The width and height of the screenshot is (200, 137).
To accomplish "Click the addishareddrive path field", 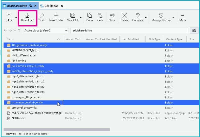I will coord(129,30).
